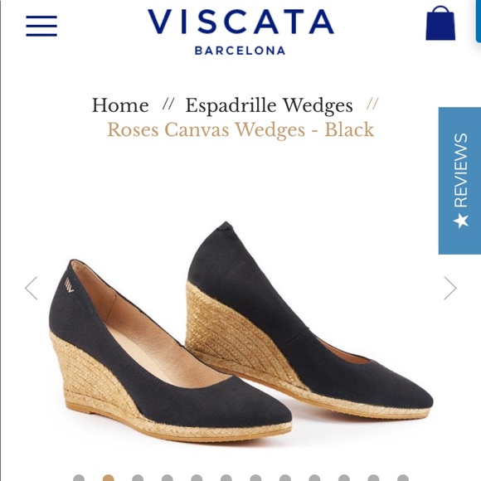Screen dimensions: 481x481
Task: Open the Espadrille Wedges breadcrumb link
Action: click(269, 105)
